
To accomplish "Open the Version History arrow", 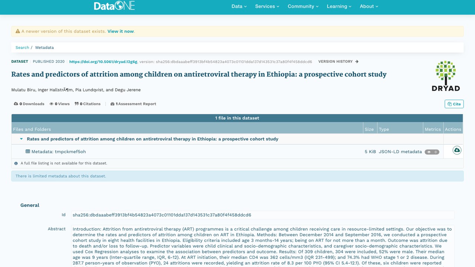I will click(357, 62).
